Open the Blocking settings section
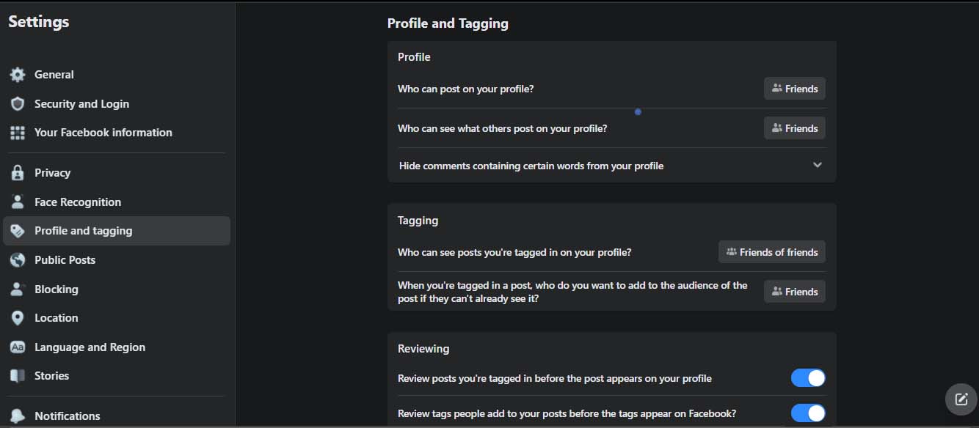 [x=57, y=289]
